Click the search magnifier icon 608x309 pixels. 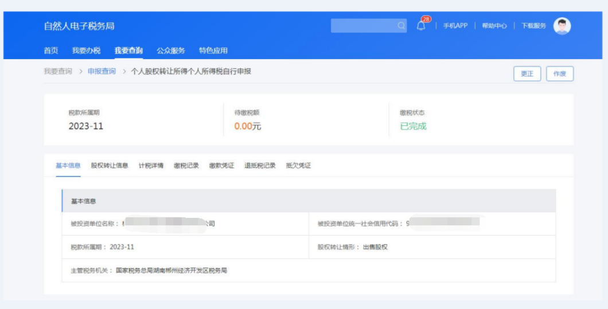pyautogui.click(x=401, y=26)
